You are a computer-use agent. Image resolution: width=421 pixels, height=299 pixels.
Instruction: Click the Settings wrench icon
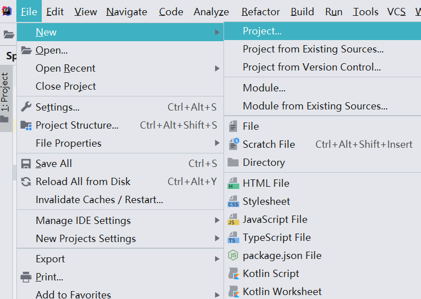point(26,107)
